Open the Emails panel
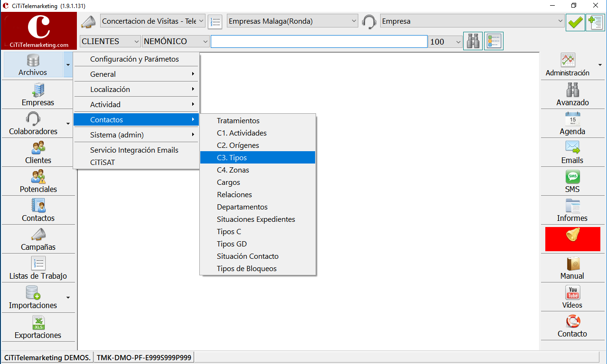Image resolution: width=607 pixels, height=364 pixels. (572, 152)
